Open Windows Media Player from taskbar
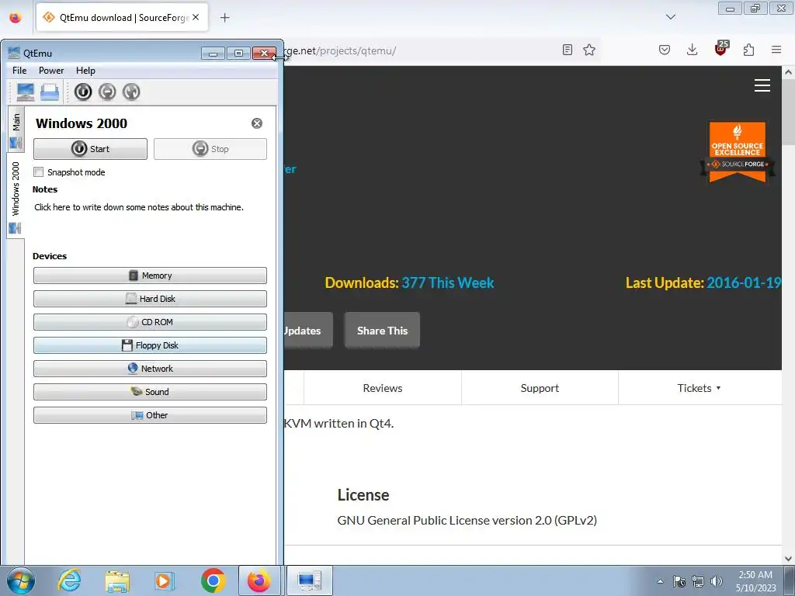 (165, 580)
